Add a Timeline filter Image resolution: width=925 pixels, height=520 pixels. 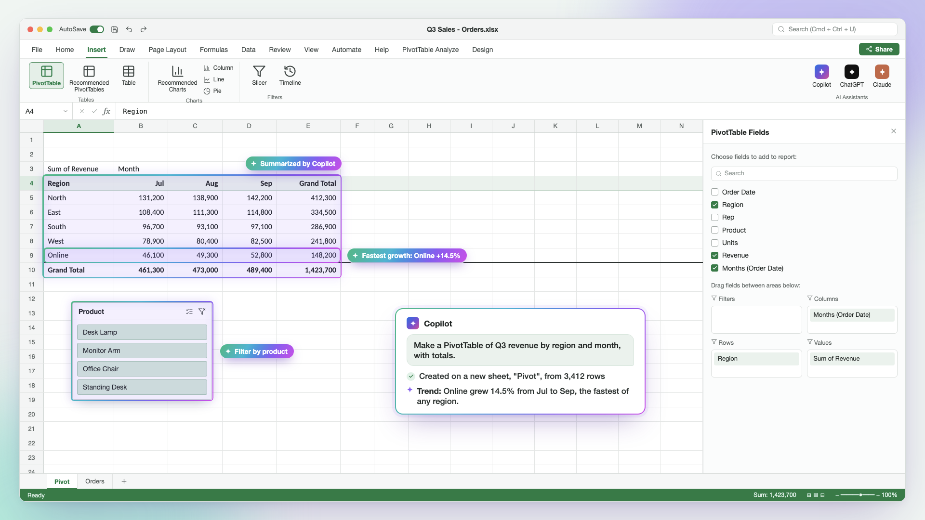coord(290,76)
